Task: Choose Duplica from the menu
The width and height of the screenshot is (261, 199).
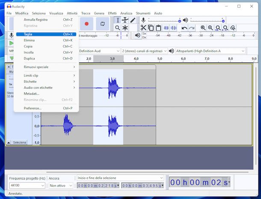Action: pyautogui.click(x=46, y=58)
